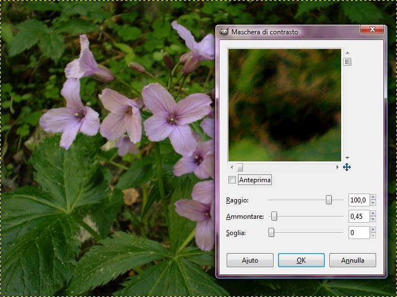
Task: Decrease Raggio with the down spinner arrow
Action: click(x=373, y=203)
